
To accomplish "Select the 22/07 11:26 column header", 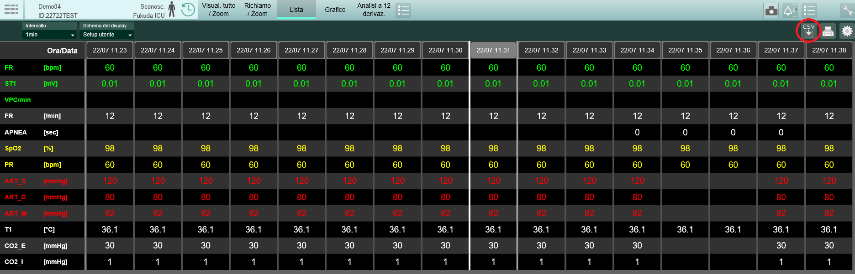I will point(253,50).
